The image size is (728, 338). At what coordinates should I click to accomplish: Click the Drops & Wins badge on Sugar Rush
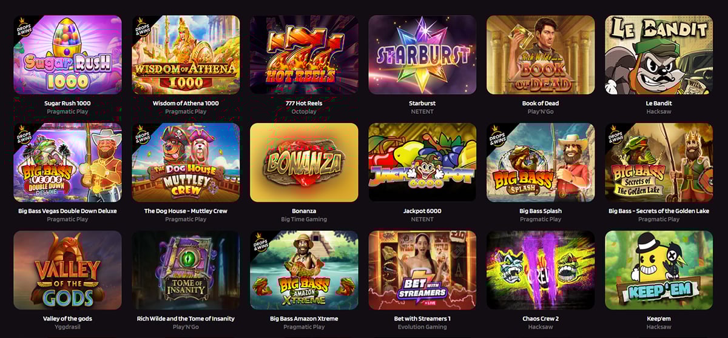pos(23,25)
